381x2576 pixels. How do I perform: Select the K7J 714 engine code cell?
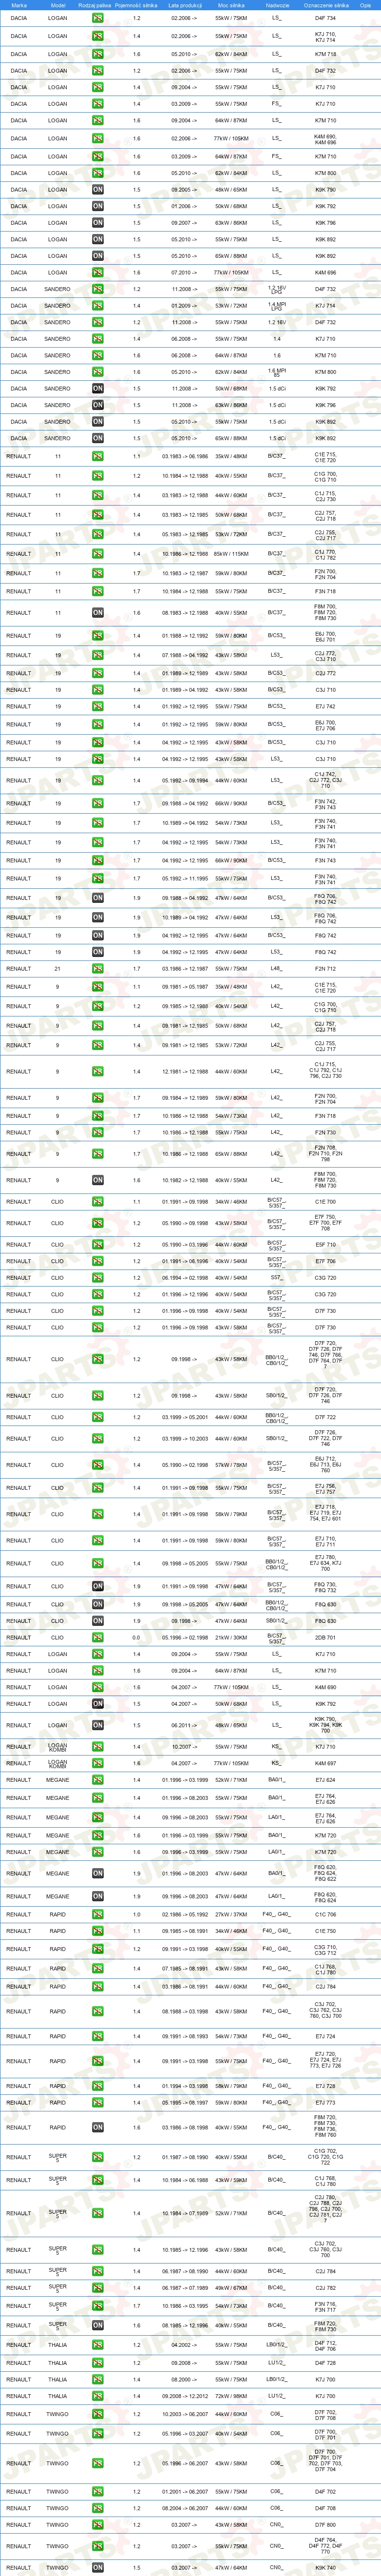coord(326,306)
